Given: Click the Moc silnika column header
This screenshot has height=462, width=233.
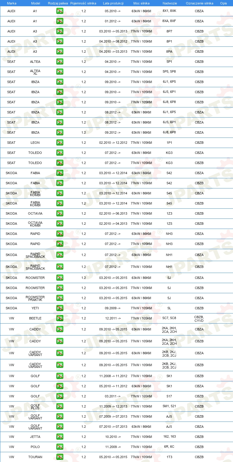Looking at the screenshot, I should tap(141, 3).
